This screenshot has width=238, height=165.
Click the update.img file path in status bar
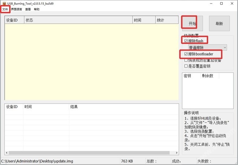(x=37, y=161)
